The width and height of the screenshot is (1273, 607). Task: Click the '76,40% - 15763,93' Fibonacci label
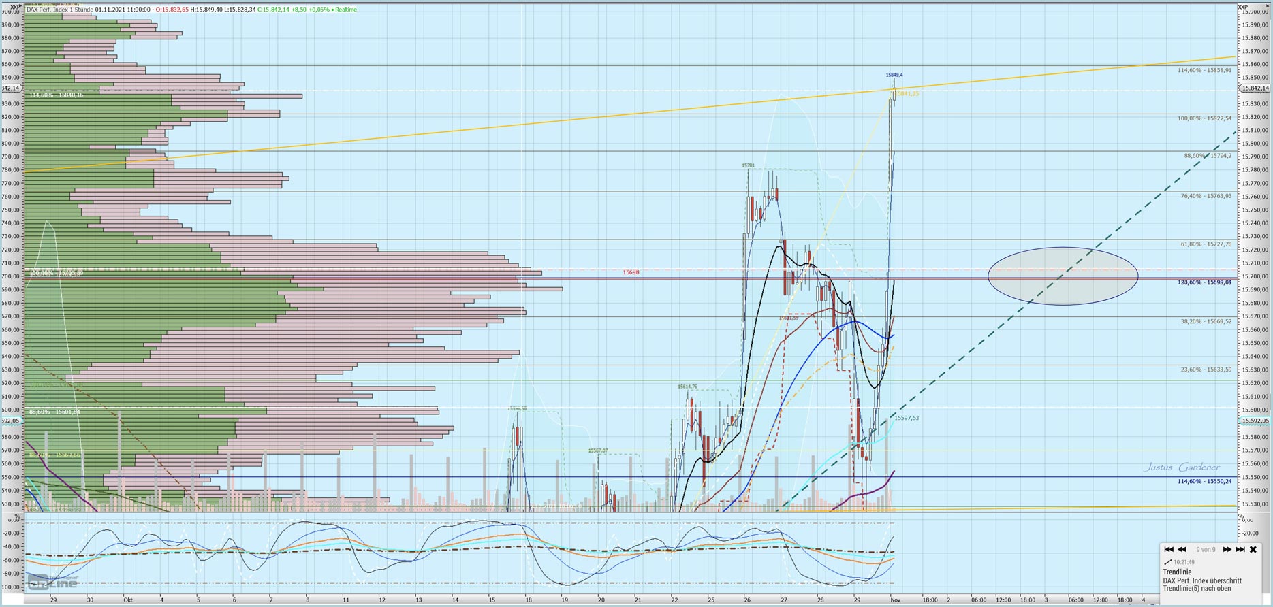[1206, 196]
